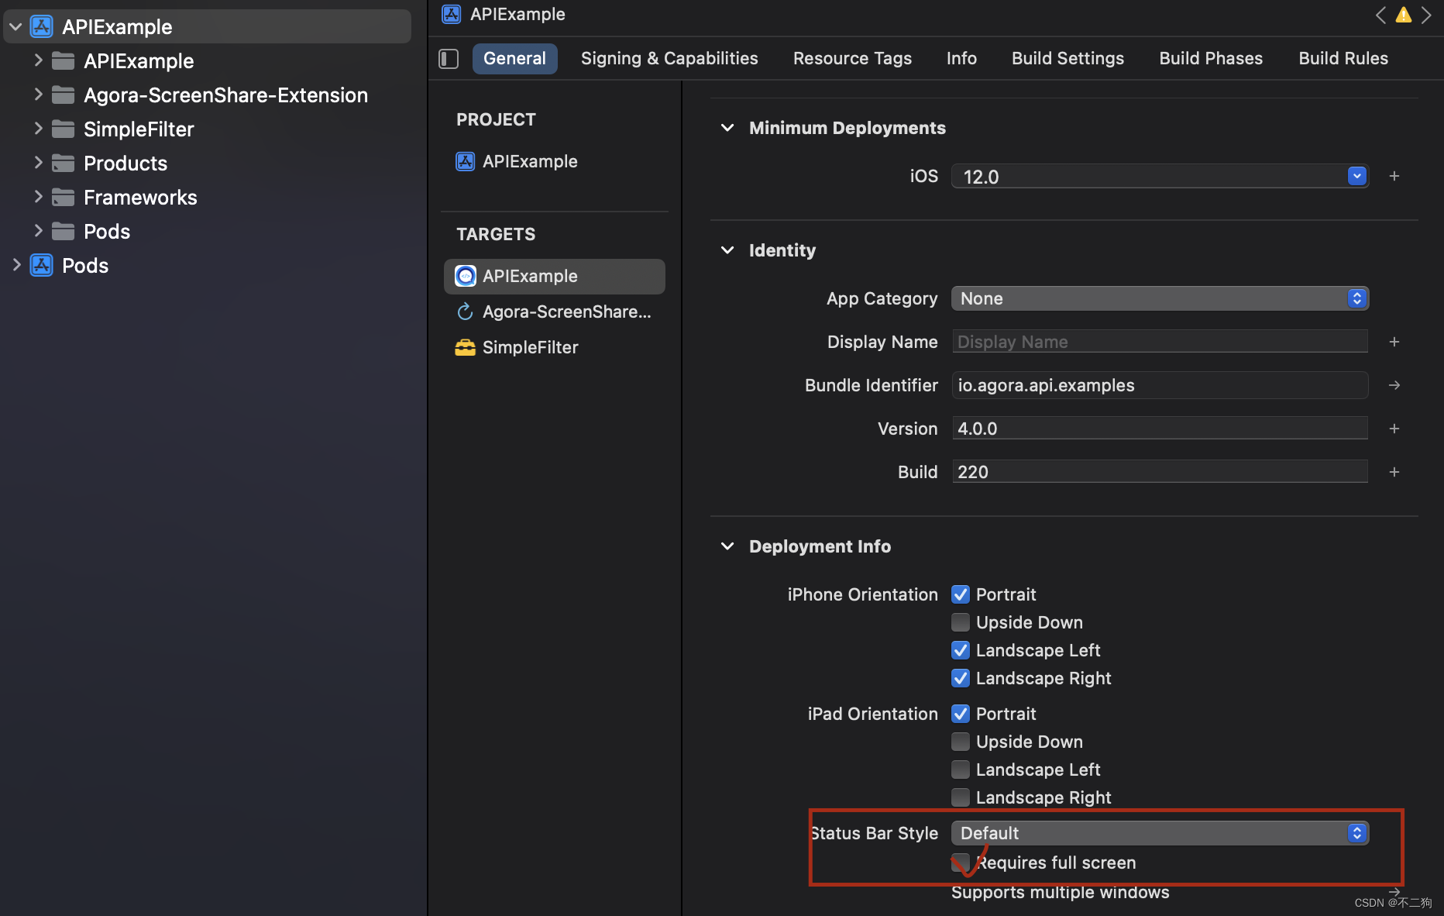The height and width of the screenshot is (916, 1444).
Task: Uncheck iPhone Landscape Left orientation
Action: (961, 650)
